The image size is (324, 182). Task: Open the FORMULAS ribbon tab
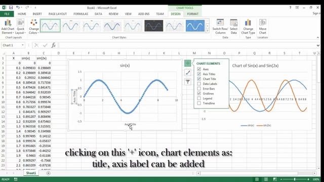81,14
